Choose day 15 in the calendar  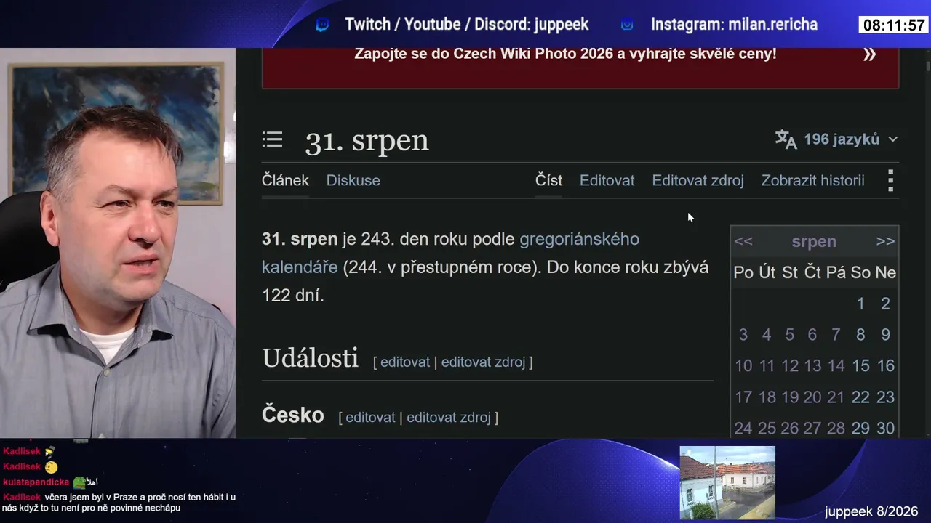click(x=860, y=366)
